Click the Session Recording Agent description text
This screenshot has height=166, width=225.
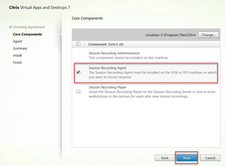153,75
